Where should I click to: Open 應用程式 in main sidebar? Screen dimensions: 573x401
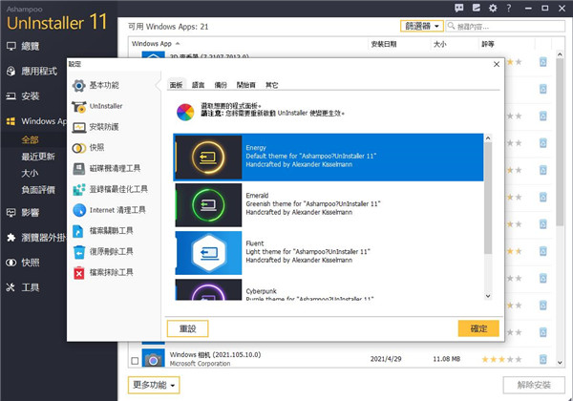(x=32, y=72)
